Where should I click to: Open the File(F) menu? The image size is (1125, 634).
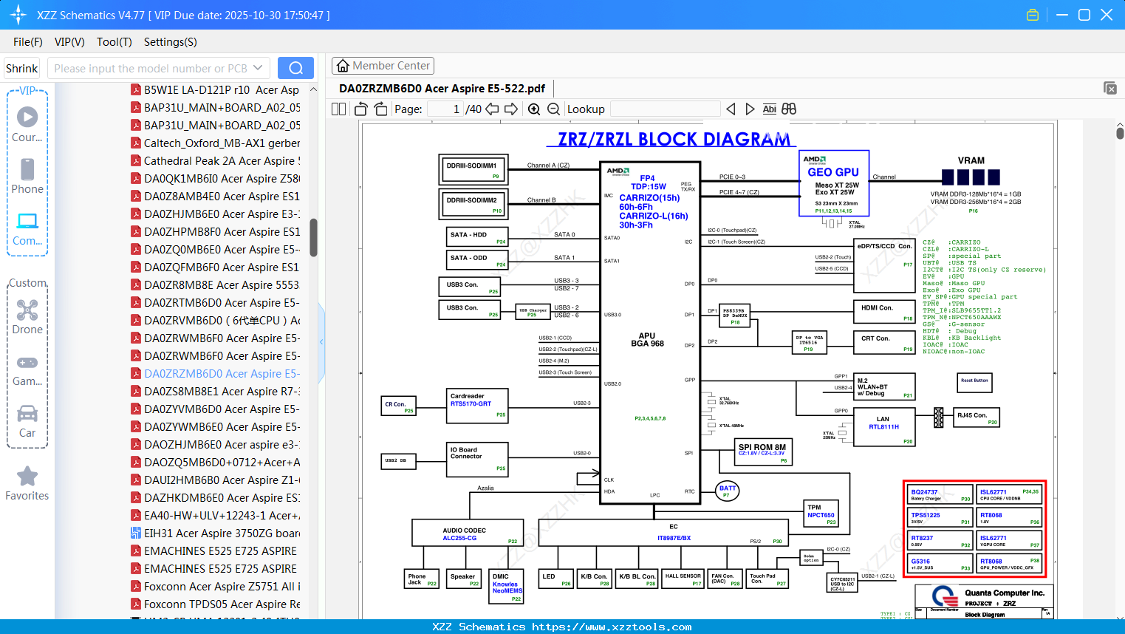(28, 42)
